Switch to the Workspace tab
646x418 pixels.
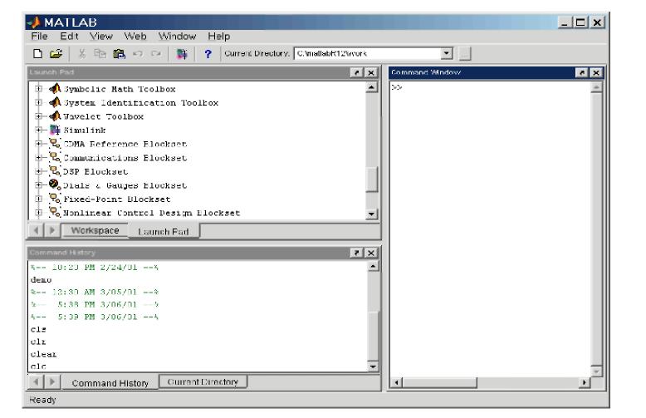[x=95, y=230]
